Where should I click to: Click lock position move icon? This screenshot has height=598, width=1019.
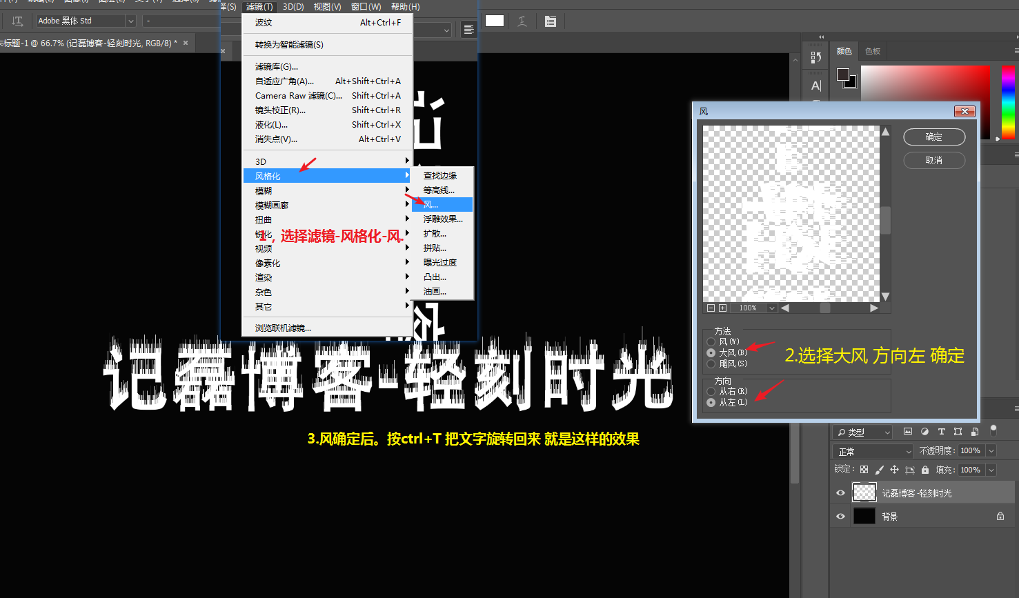click(x=894, y=470)
